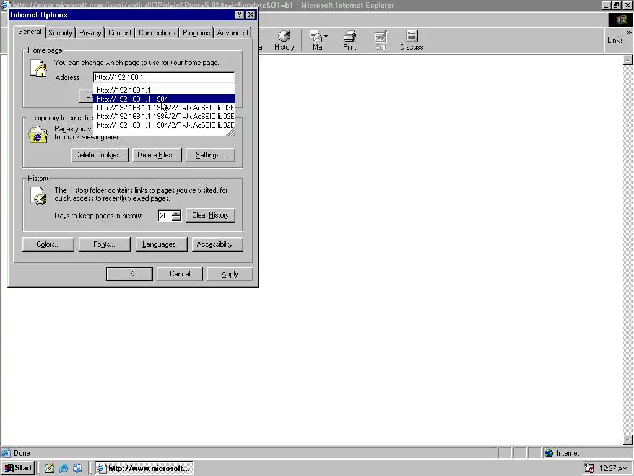Click the Internet Options help question button
This screenshot has width=634, height=476.
(240, 15)
